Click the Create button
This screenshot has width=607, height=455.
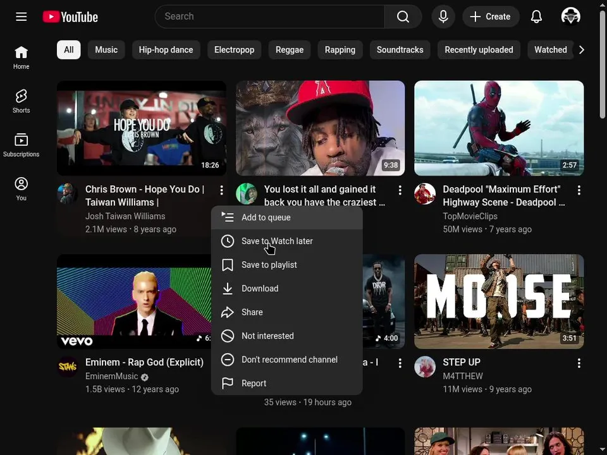point(491,16)
